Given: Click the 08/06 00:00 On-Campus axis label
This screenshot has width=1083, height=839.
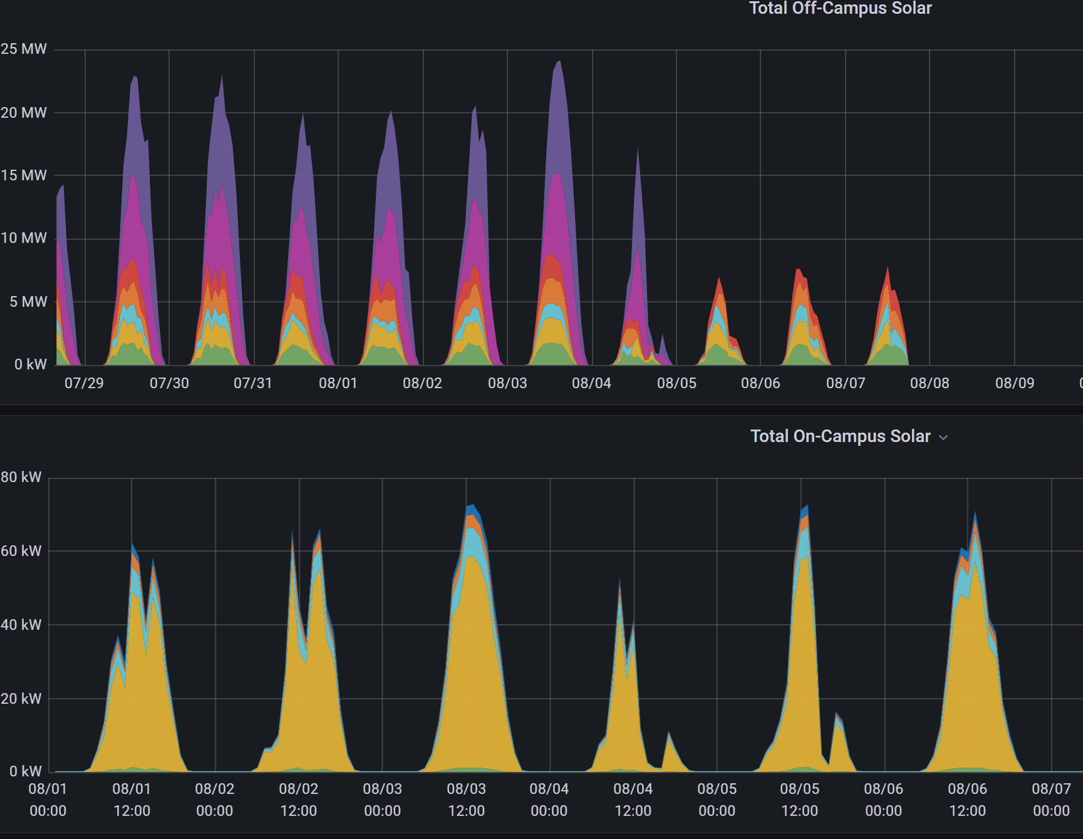Looking at the screenshot, I should [x=884, y=800].
